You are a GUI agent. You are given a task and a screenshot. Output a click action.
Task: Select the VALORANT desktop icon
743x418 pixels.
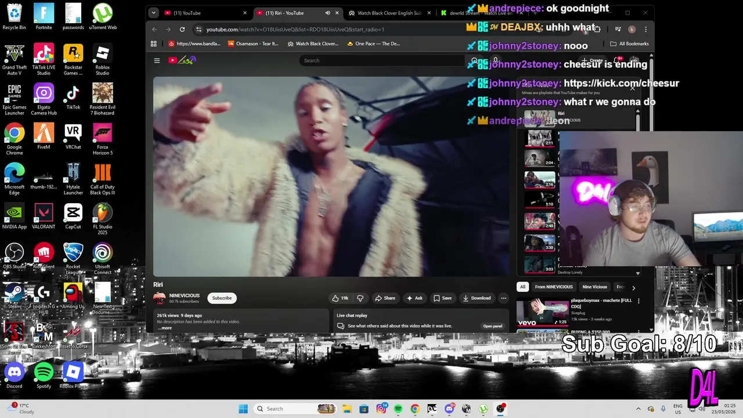point(44,216)
